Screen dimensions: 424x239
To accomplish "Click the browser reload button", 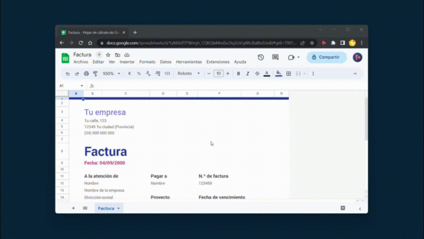I will 81,43.
